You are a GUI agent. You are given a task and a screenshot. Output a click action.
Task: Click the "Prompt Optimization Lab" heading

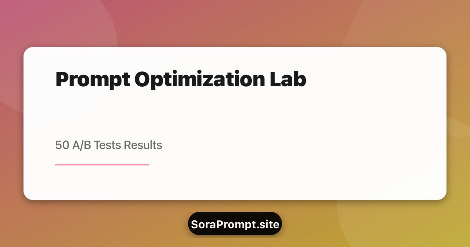coord(181,80)
